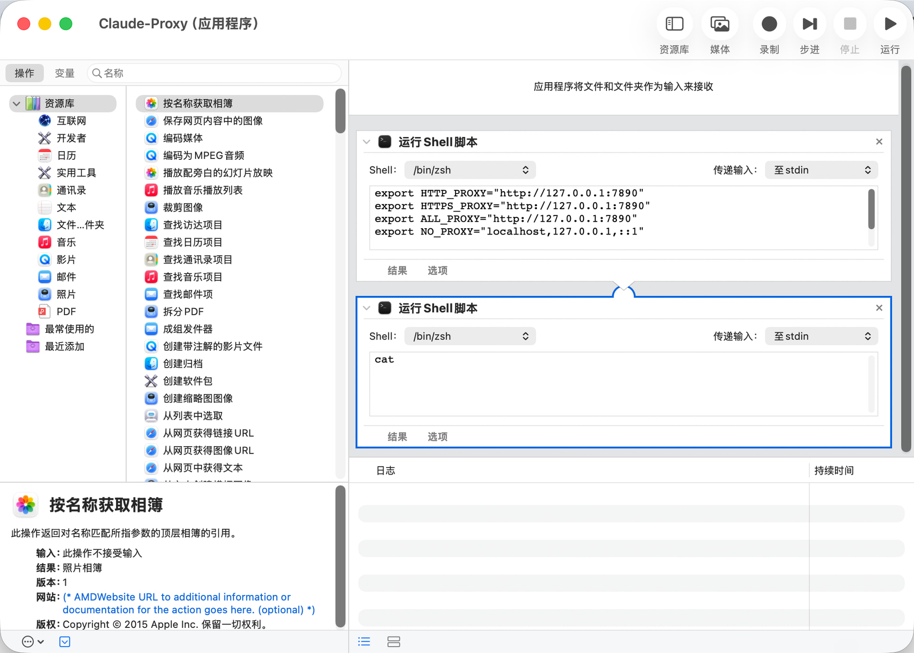
Task: Run the workflow with 运行
Action: [890, 24]
